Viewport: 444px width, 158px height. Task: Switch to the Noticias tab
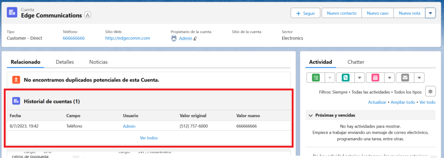(98, 62)
